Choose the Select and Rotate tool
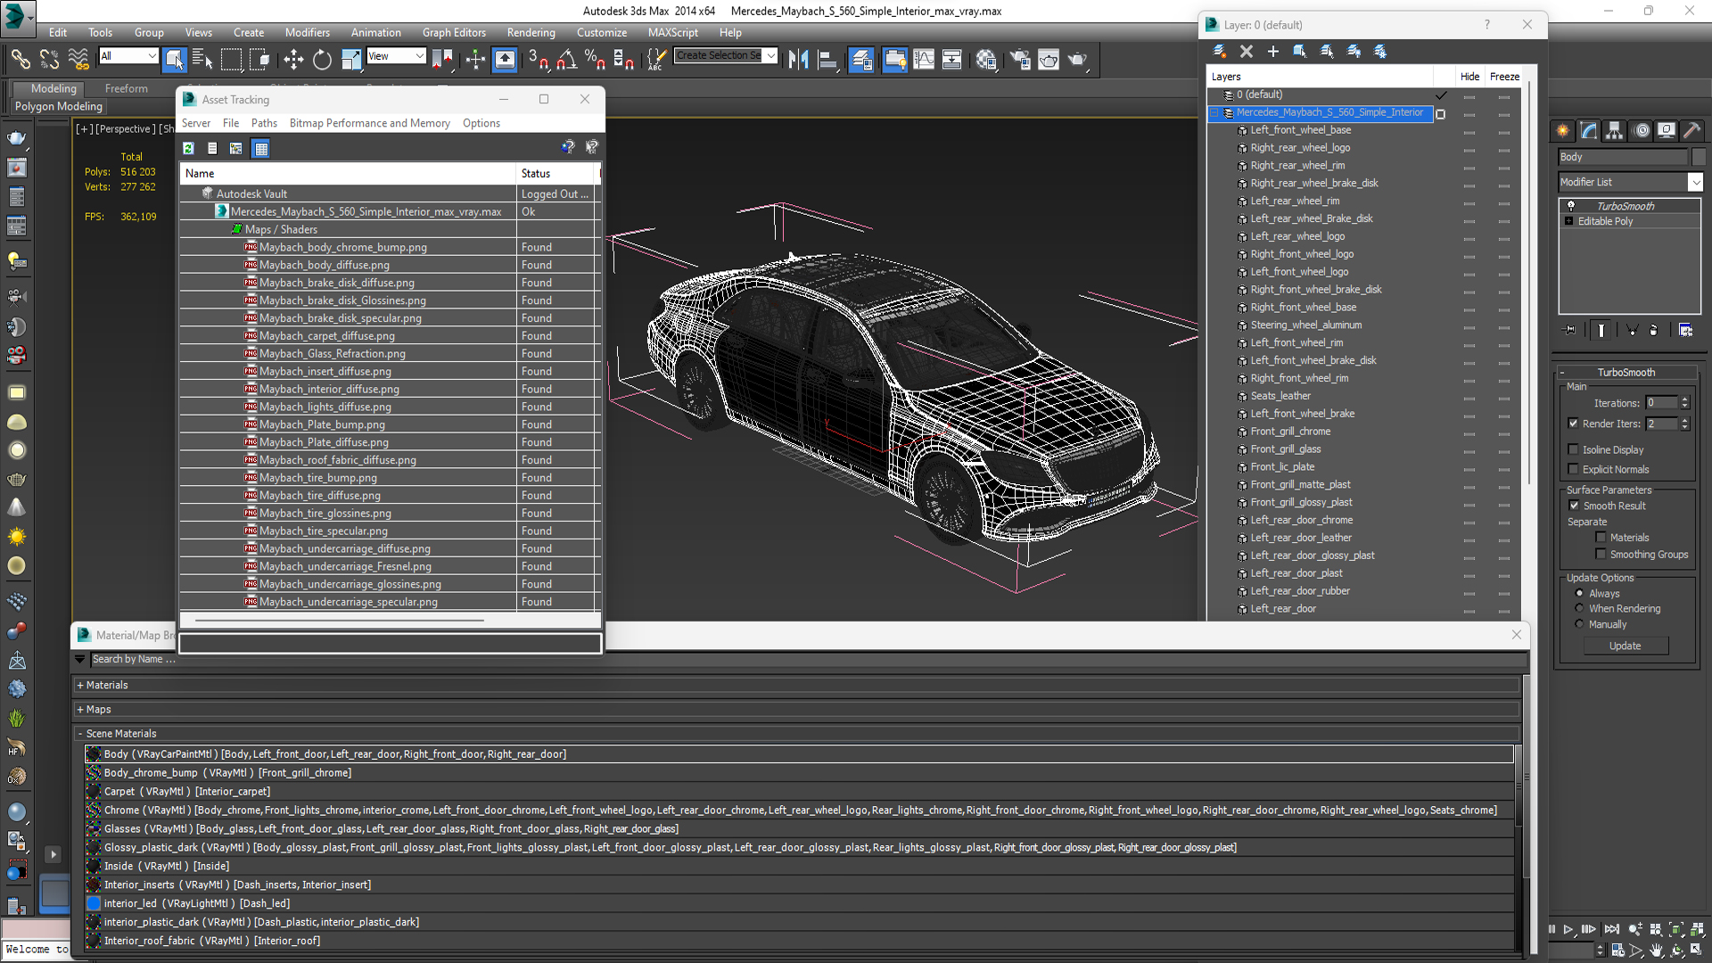1712x963 pixels. point(322,60)
